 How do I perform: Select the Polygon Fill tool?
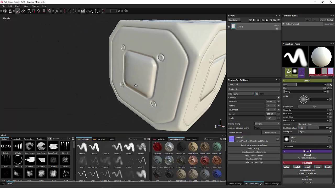pyautogui.click(x=33, y=11)
